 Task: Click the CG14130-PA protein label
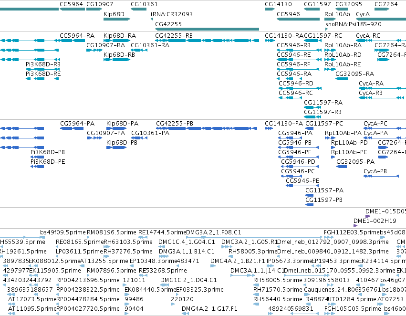coord(284,123)
